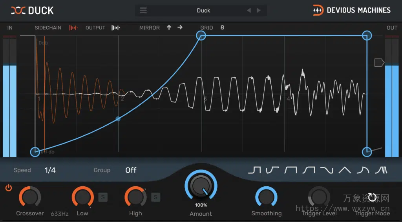The image size is (402, 222).
Task: Select the last double-peak shape preset
Action: (381, 170)
